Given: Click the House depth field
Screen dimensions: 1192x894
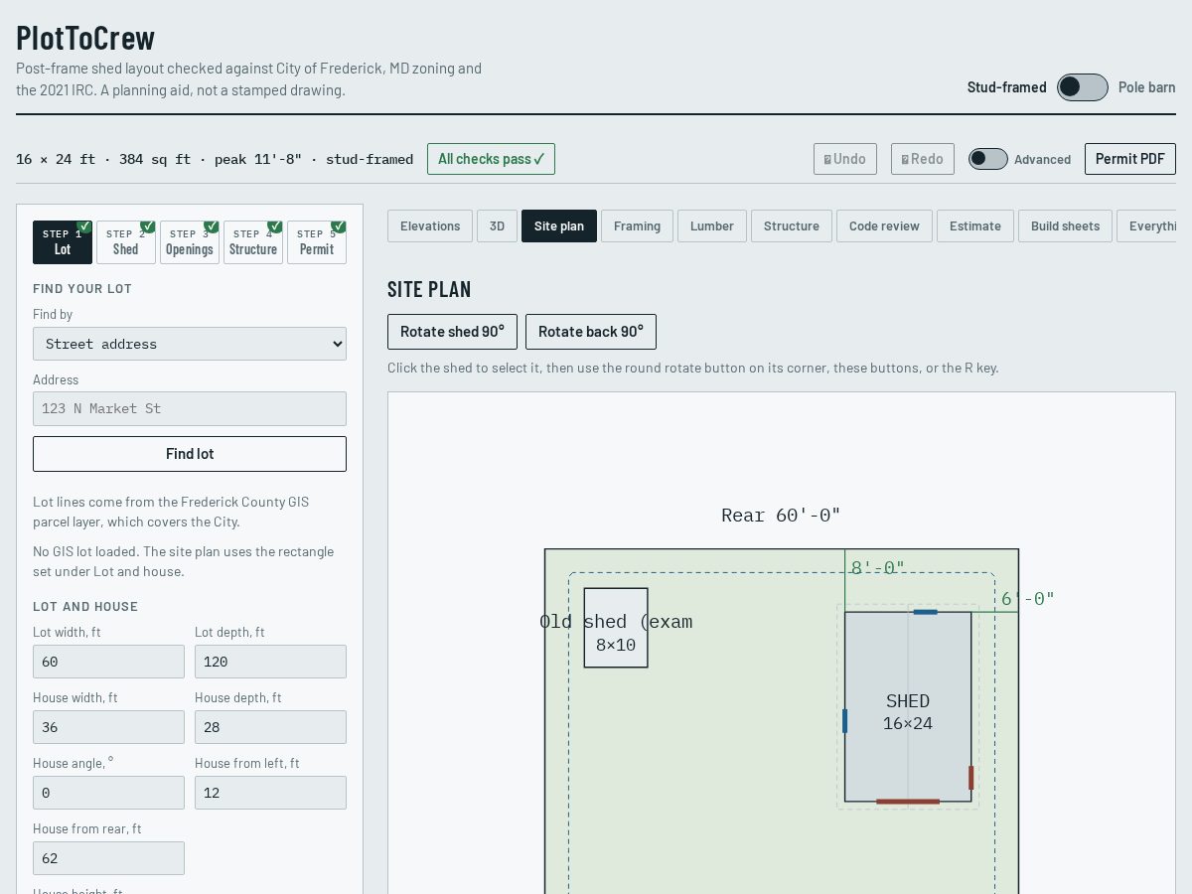Looking at the screenshot, I should coord(270,727).
